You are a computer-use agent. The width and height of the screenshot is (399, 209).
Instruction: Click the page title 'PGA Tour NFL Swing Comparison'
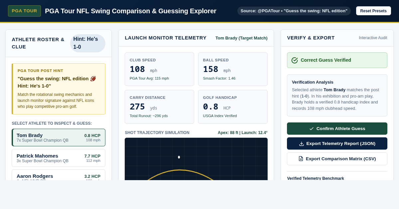131,11
